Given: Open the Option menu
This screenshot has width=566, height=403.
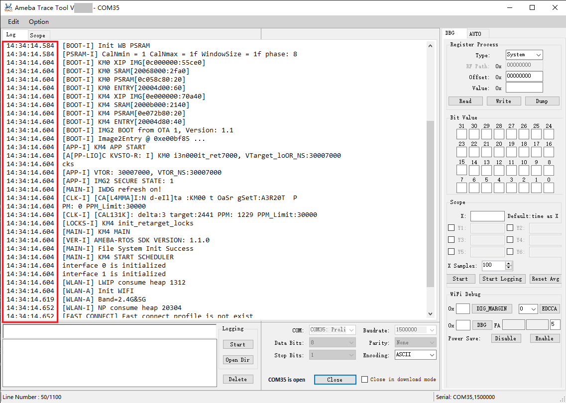Looking at the screenshot, I should 39,22.
